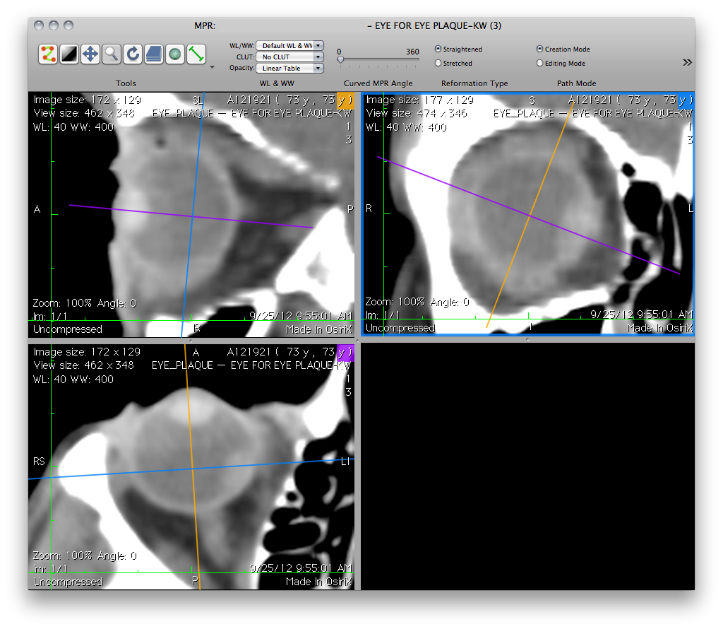This screenshot has width=723, height=629.
Task: Select the green length measurement tool
Action: click(x=196, y=54)
